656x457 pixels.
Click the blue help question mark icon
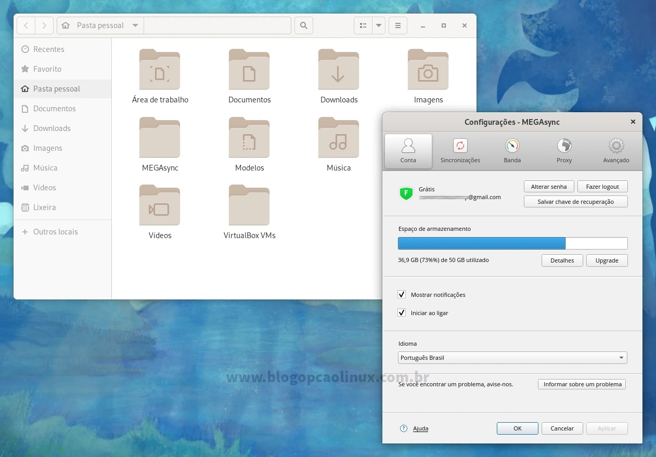click(x=404, y=428)
